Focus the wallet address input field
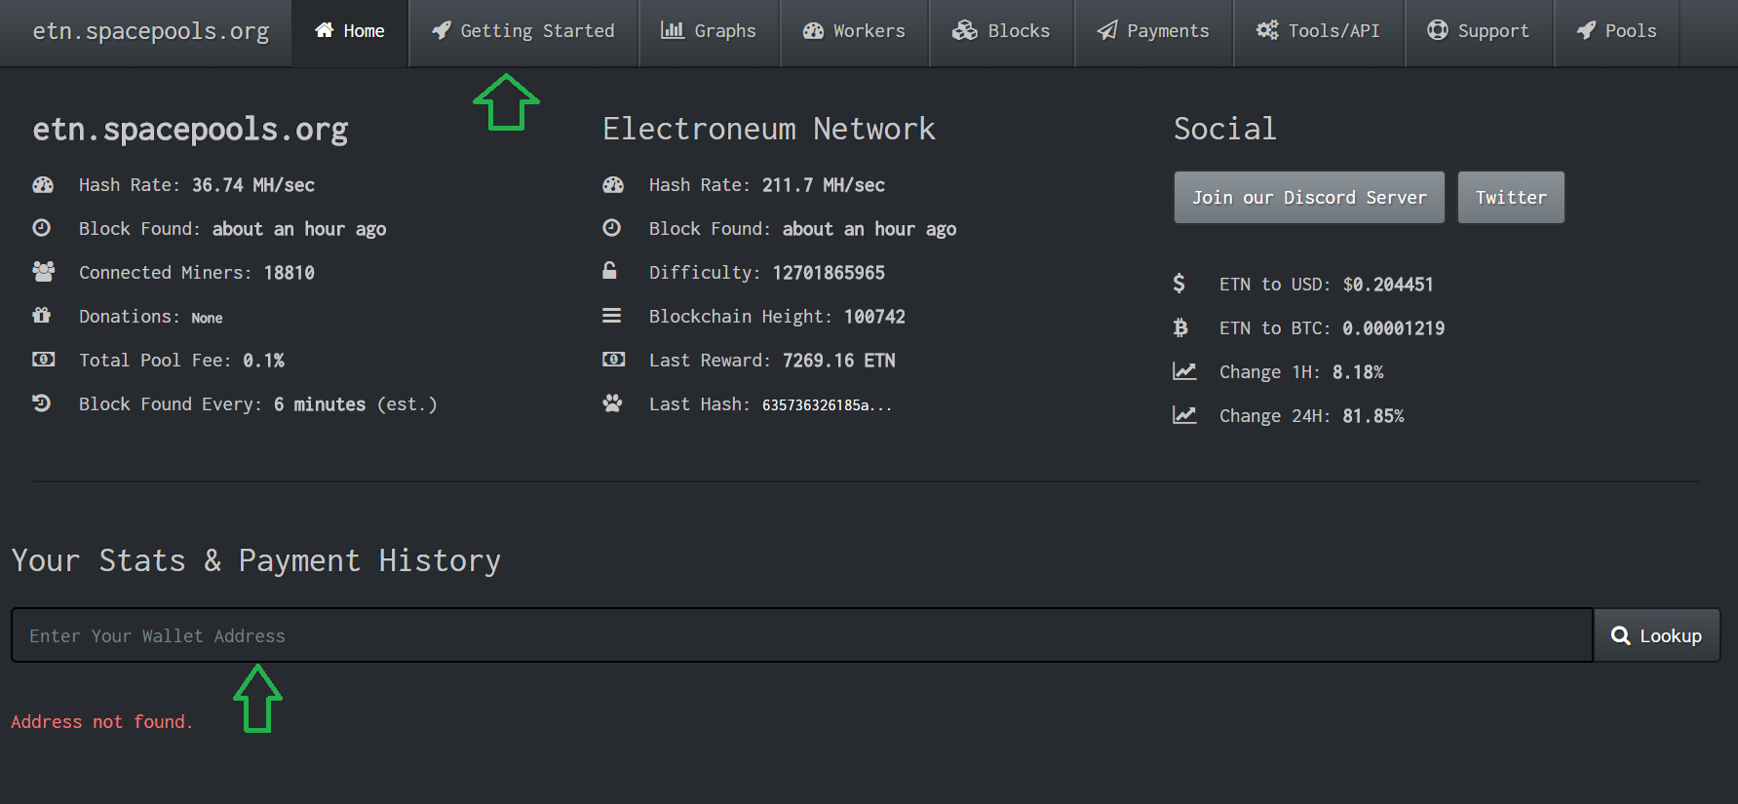1738x804 pixels. click(x=801, y=635)
